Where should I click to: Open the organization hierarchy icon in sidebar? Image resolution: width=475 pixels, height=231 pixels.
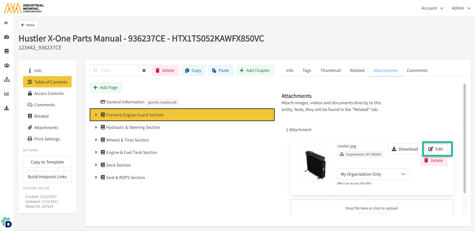7,80
